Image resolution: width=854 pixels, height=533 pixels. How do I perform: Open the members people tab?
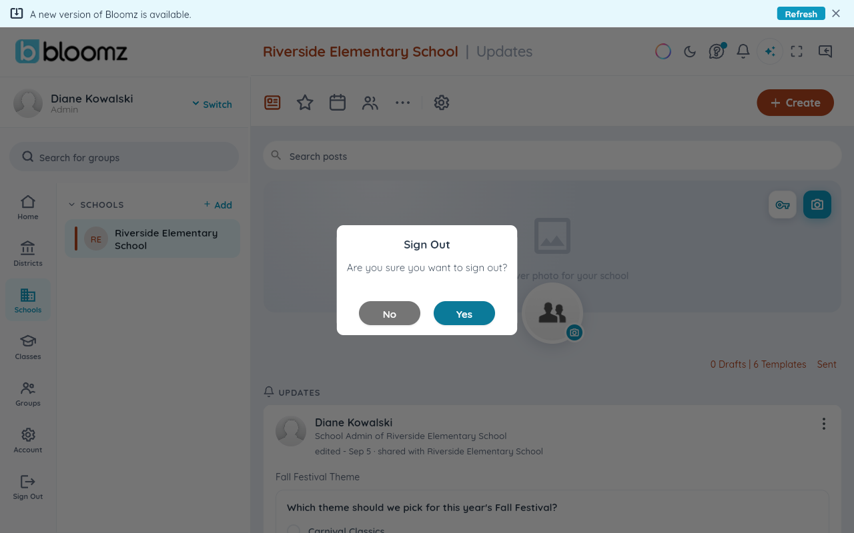(x=370, y=103)
